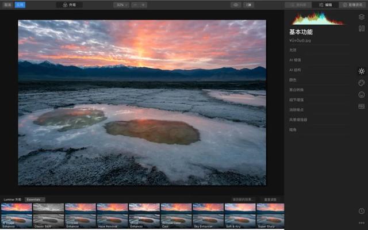The image size is (368, 230).
Task: Open the edit history clock icon
Action: [x=361, y=211]
